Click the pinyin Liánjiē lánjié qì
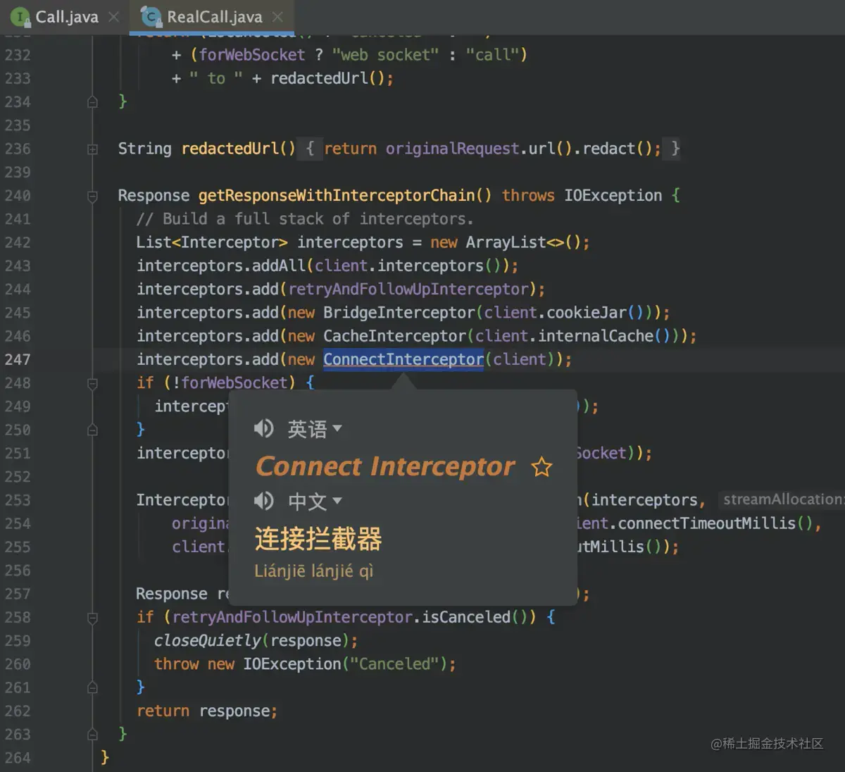The height and width of the screenshot is (772, 845). click(x=314, y=571)
